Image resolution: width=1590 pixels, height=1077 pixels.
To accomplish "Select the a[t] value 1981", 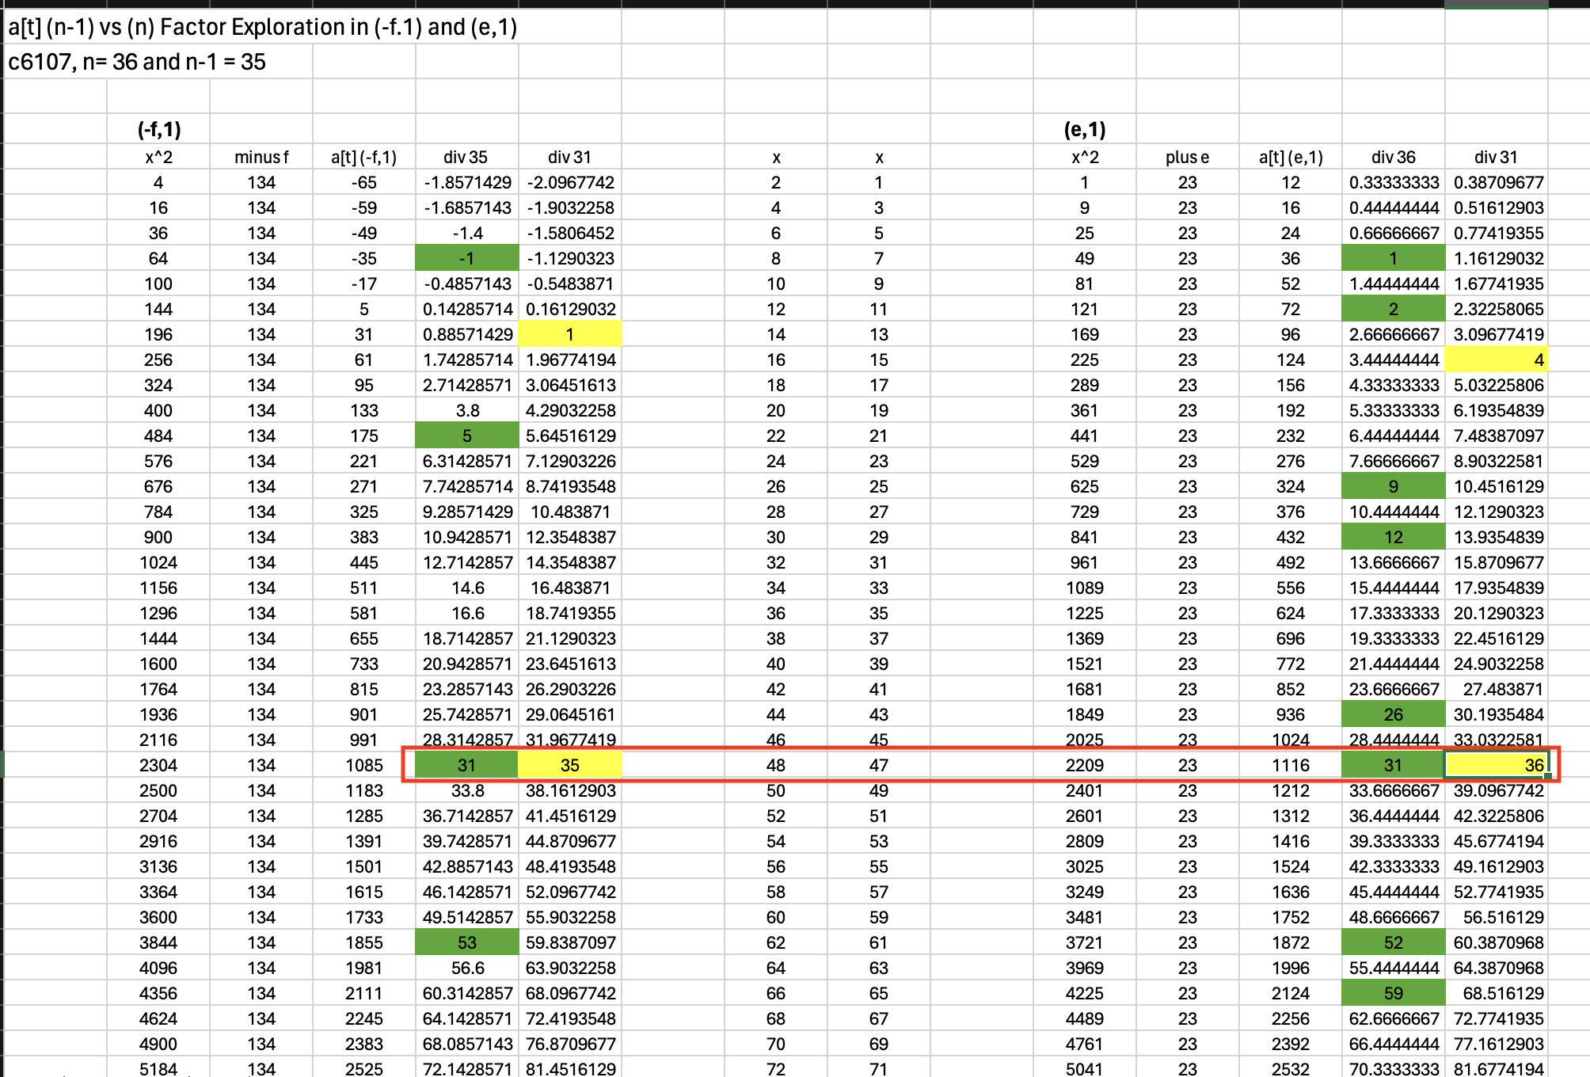I will point(364,968).
